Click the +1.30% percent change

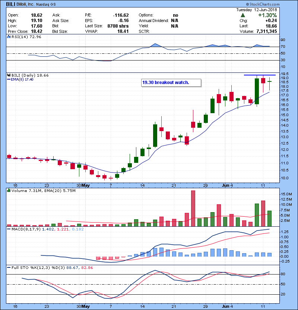(x=267, y=15)
